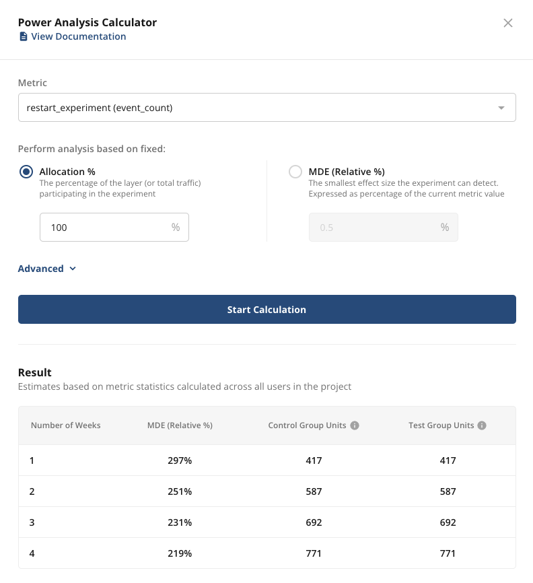Click the Control Group Units info icon
The width and height of the screenshot is (533, 583).
(355, 425)
